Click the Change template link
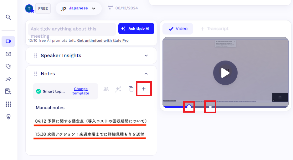Screen dimensions: 293x160 tap(81, 91)
